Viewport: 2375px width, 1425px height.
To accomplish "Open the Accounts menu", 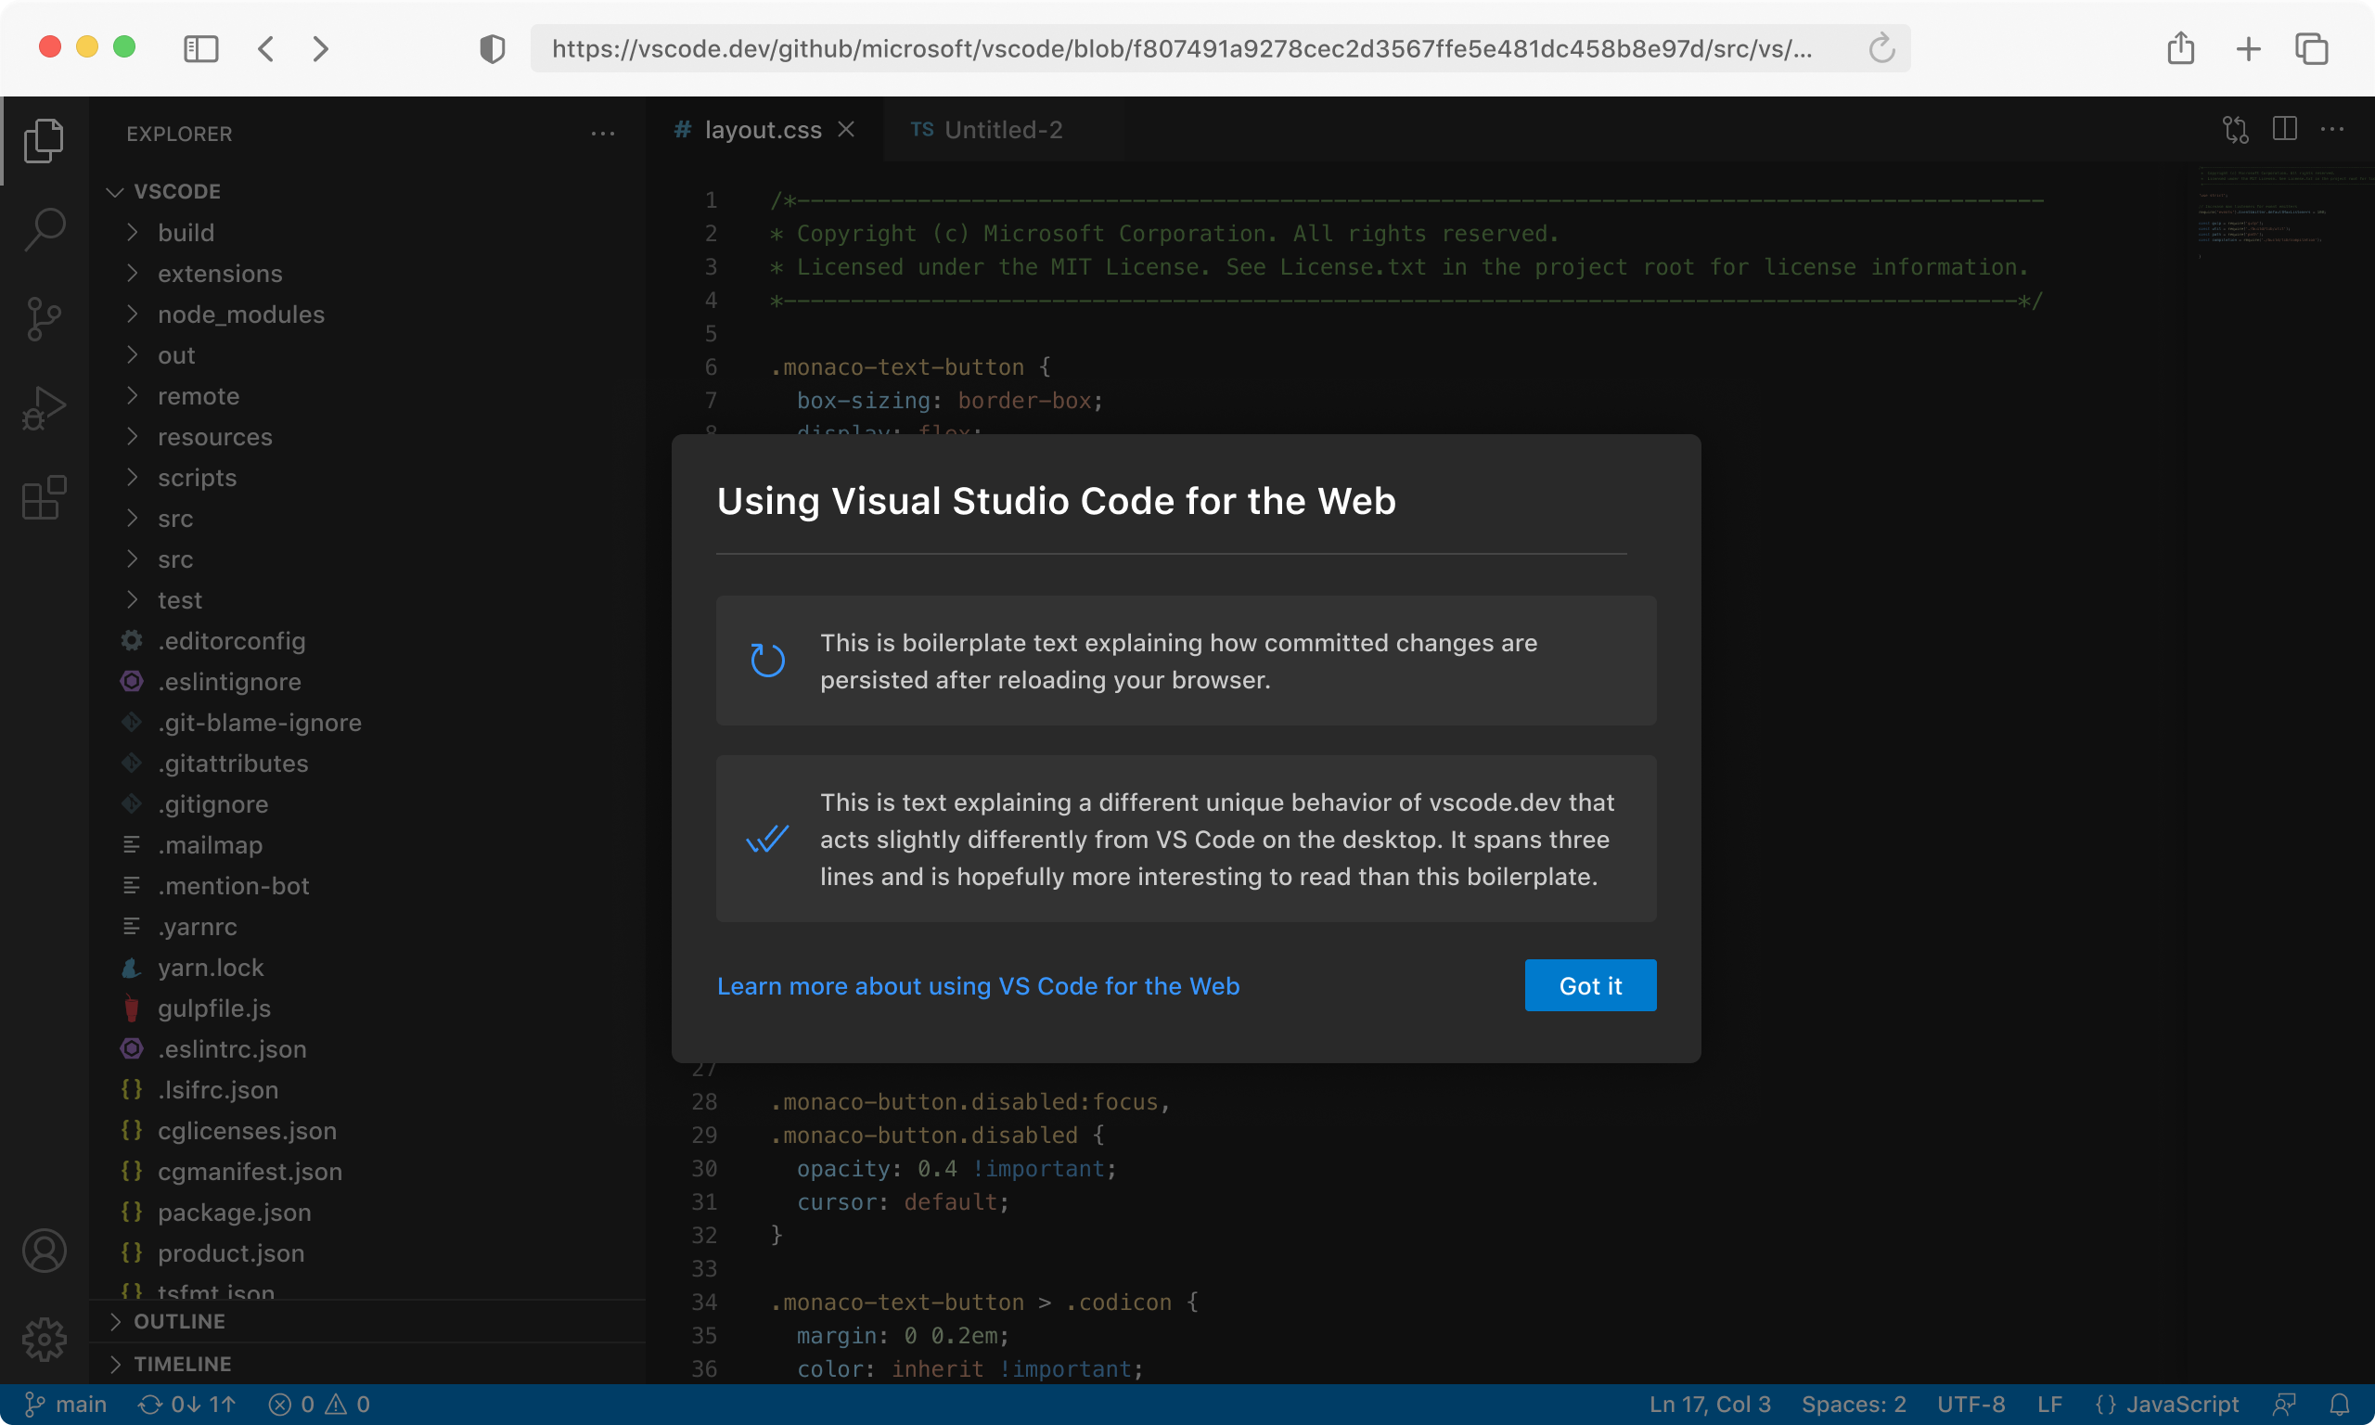I will [44, 1251].
